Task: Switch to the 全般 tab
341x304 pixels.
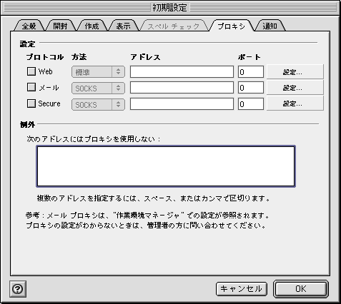Action: pyautogui.click(x=29, y=26)
